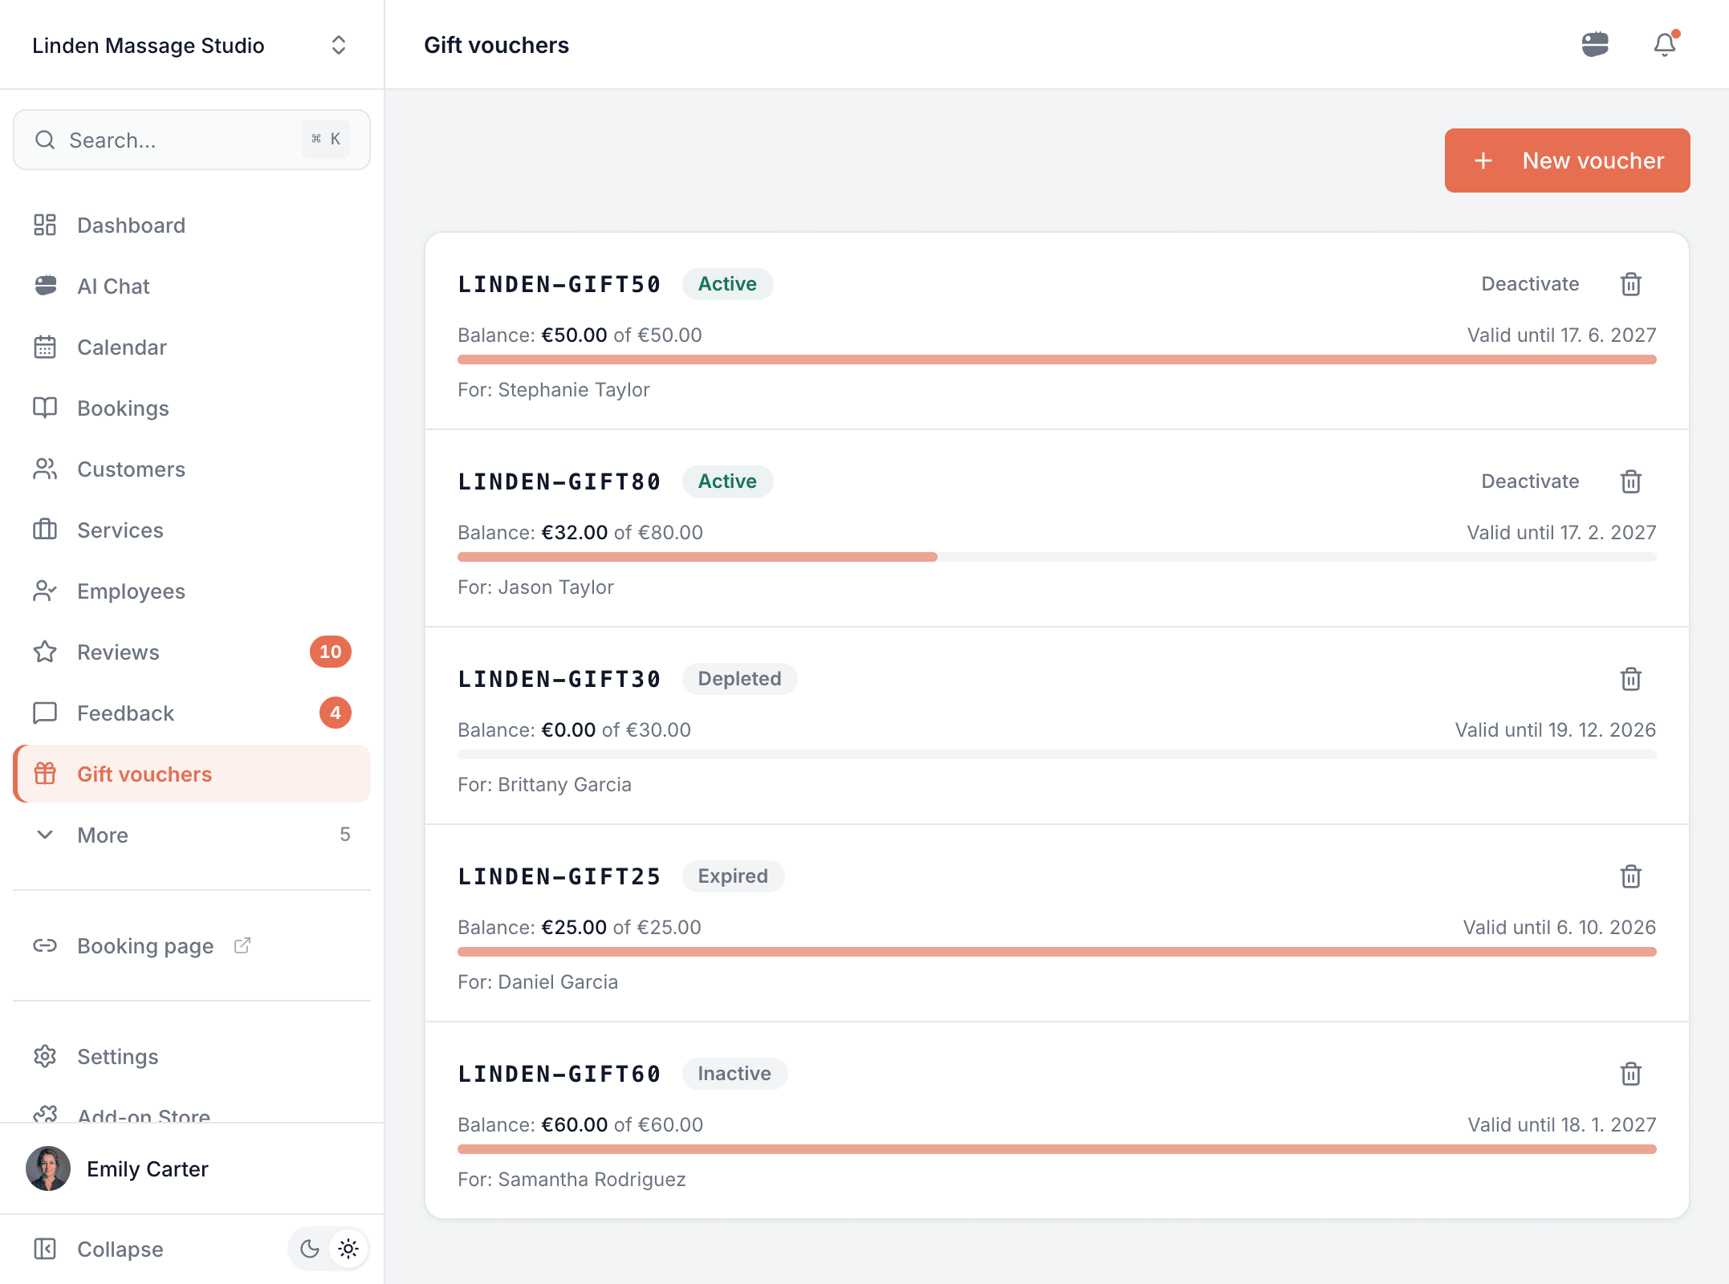
Task: Expand the More menu section
Action: [x=191, y=835]
